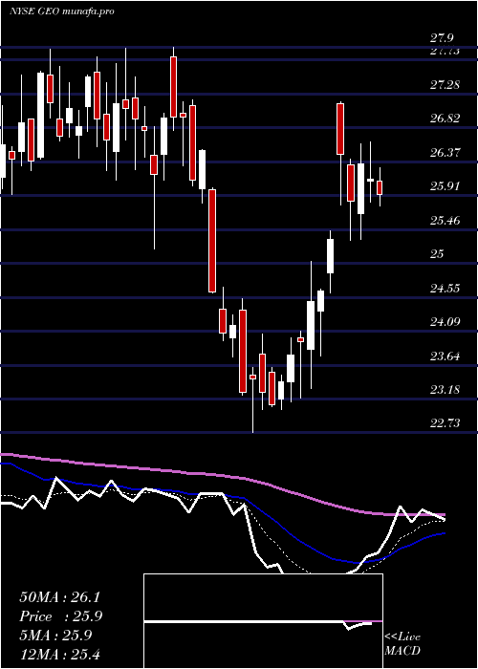Select the 24.55 price axis label

[445, 289]
